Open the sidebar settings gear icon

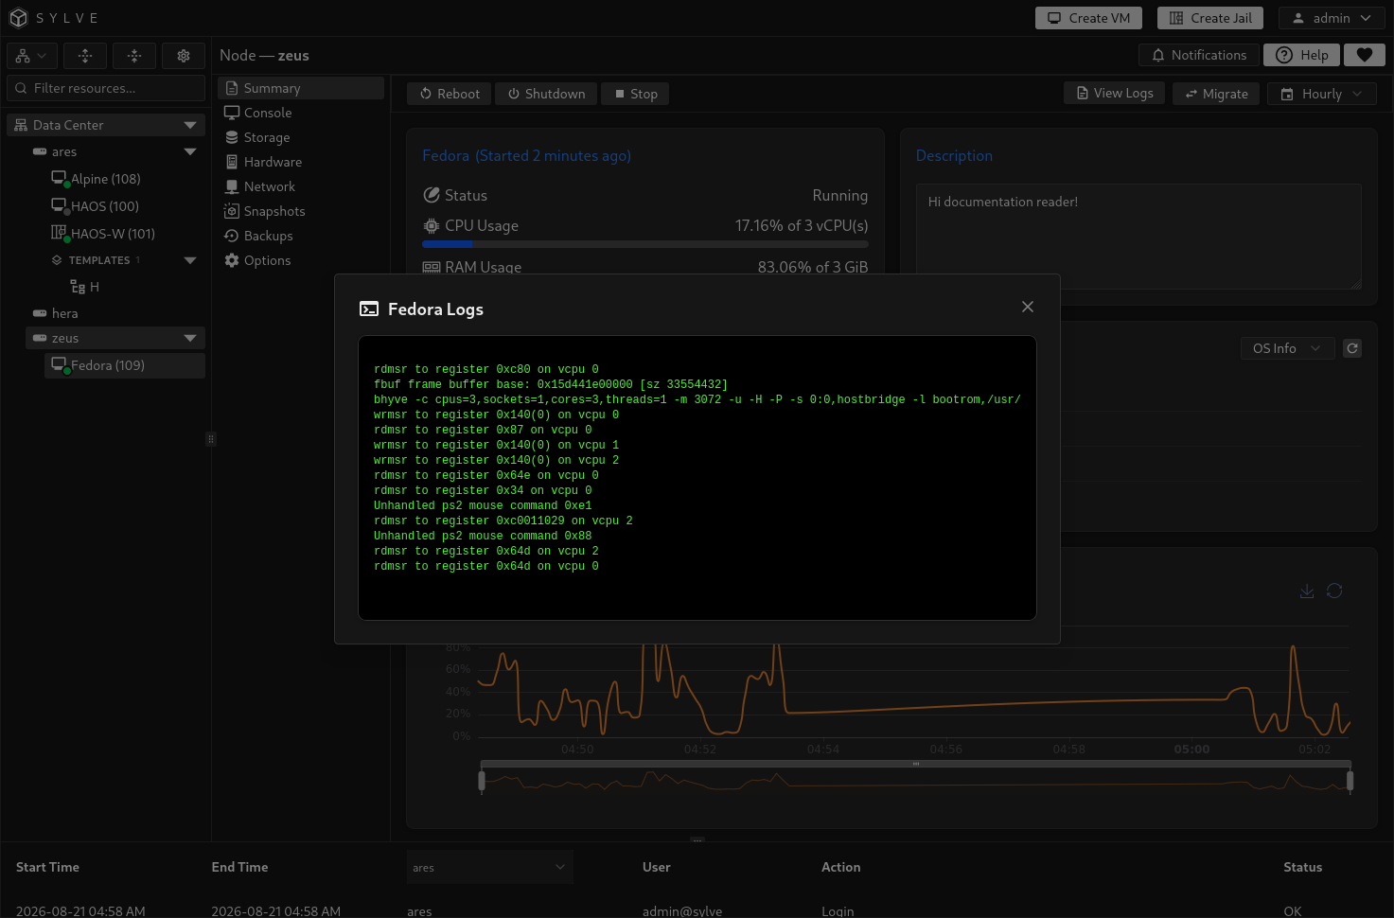(184, 56)
